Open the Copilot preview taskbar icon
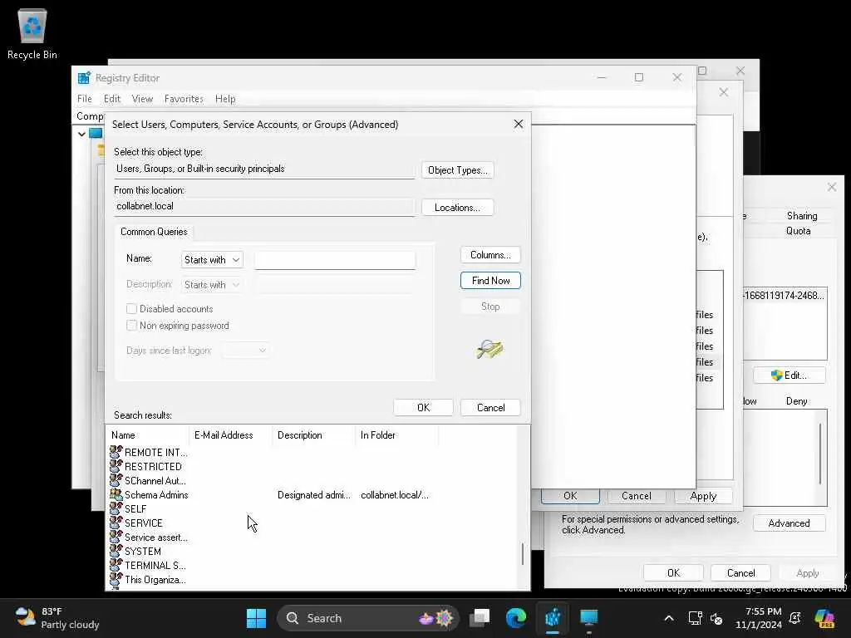The width and height of the screenshot is (851, 638). point(824,618)
